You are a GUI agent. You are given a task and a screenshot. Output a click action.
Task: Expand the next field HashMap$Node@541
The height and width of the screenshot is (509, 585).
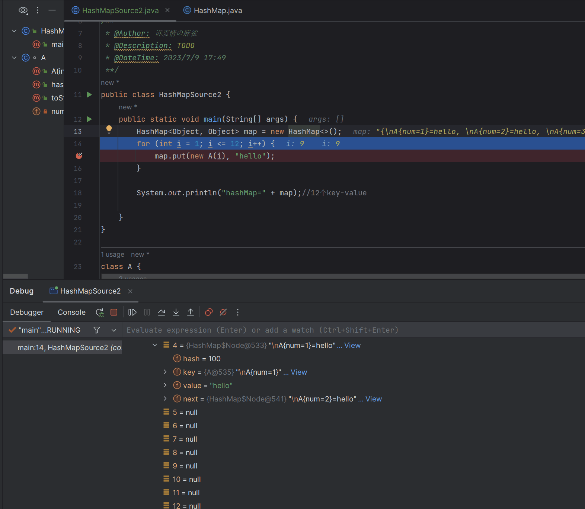click(x=165, y=399)
